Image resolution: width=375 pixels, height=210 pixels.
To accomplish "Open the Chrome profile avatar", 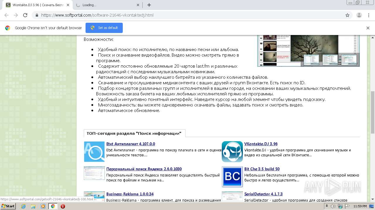I will tap(359, 15).
